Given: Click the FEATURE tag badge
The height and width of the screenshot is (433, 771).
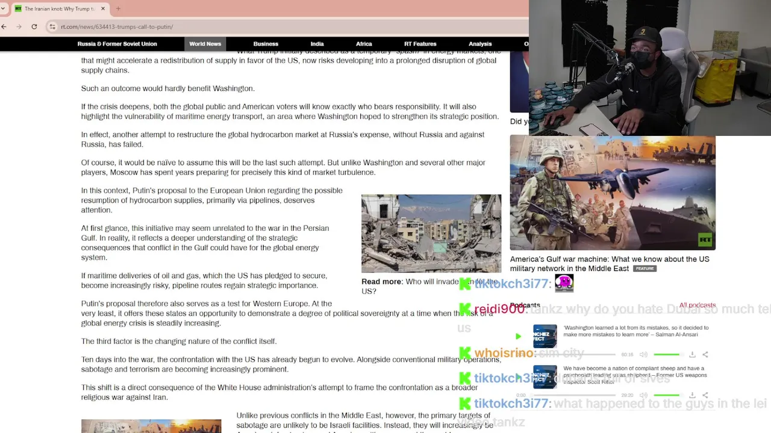Looking at the screenshot, I should tap(645, 269).
